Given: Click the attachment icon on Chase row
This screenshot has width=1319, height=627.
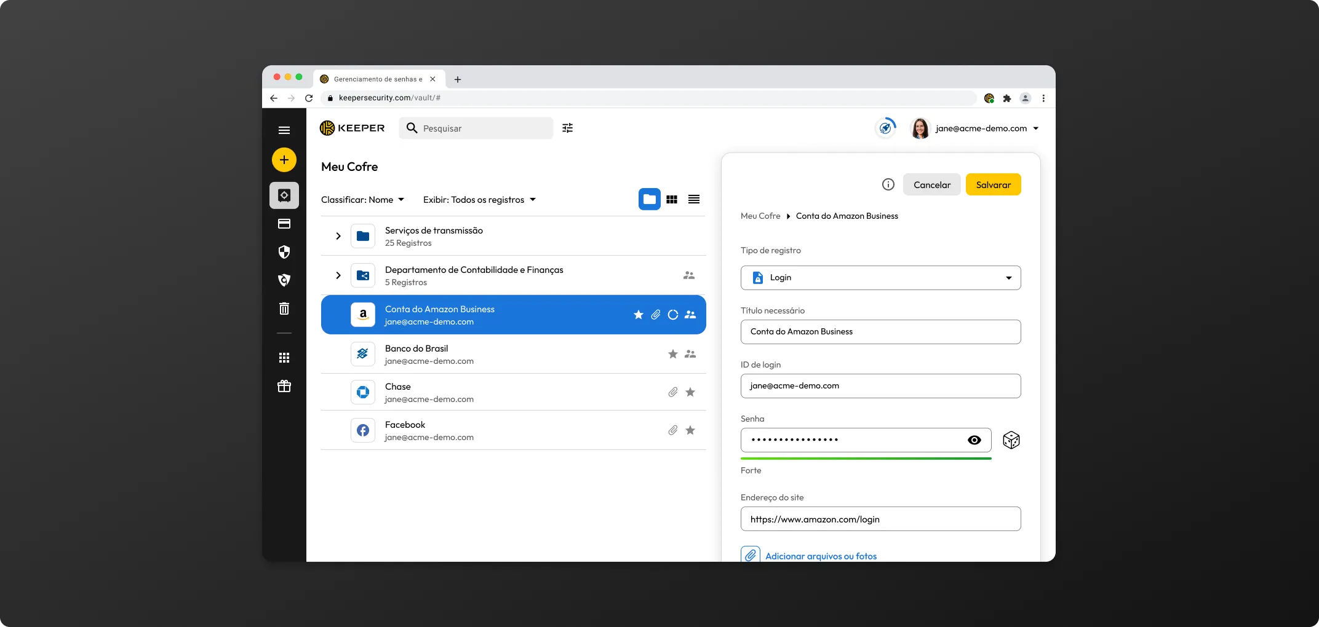Looking at the screenshot, I should point(673,392).
